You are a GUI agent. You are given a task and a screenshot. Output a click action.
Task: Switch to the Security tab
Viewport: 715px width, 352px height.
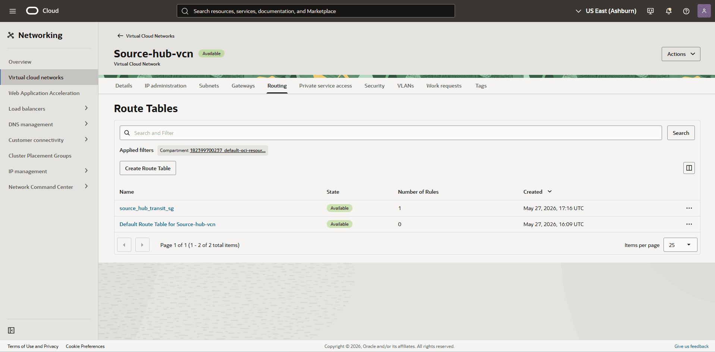(374, 86)
